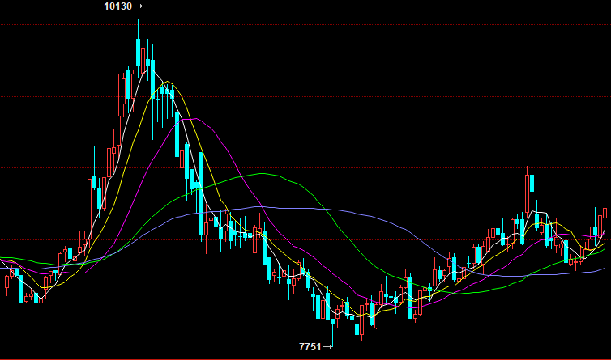Click the 10130 high price label
Viewport: 611px width, 360px height.
pos(118,6)
